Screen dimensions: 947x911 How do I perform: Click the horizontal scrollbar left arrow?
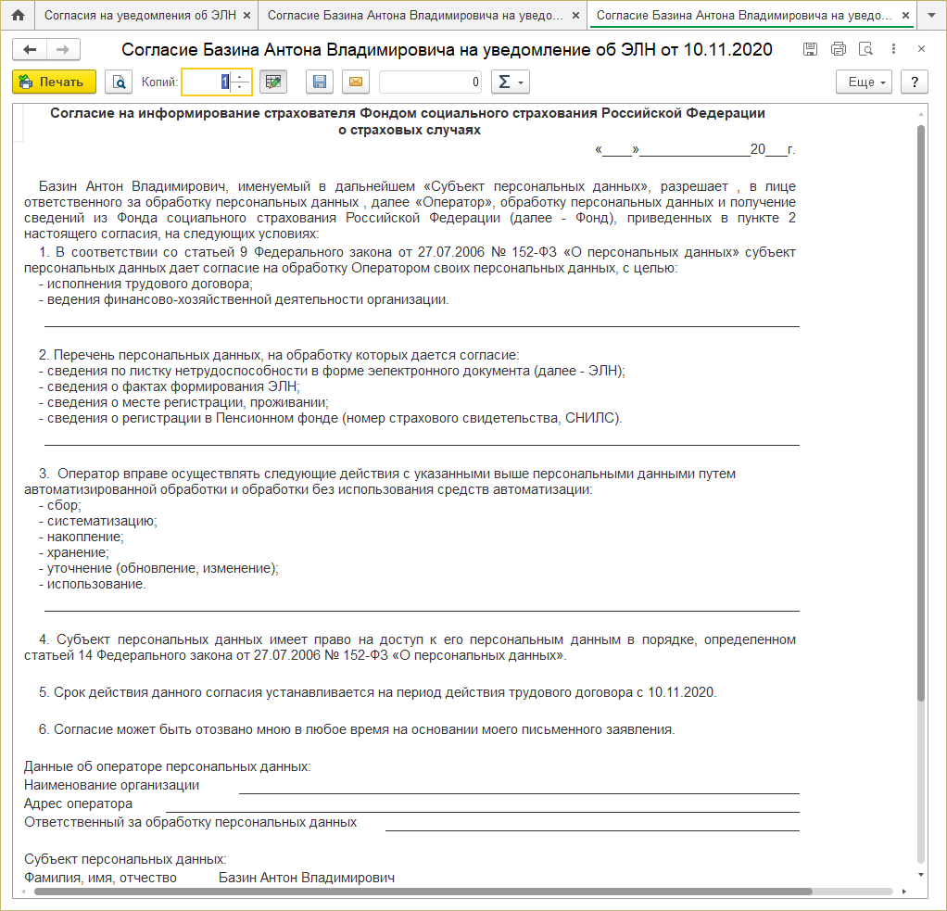coord(23,892)
